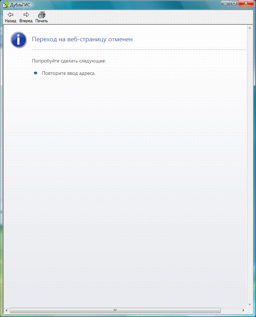Click the text Попробуйте сделать следующее:

[69, 61]
